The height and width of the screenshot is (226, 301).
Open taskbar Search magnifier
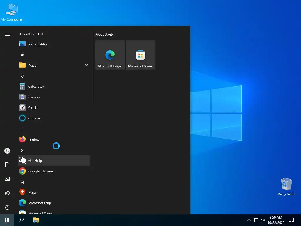[x=21, y=220]
